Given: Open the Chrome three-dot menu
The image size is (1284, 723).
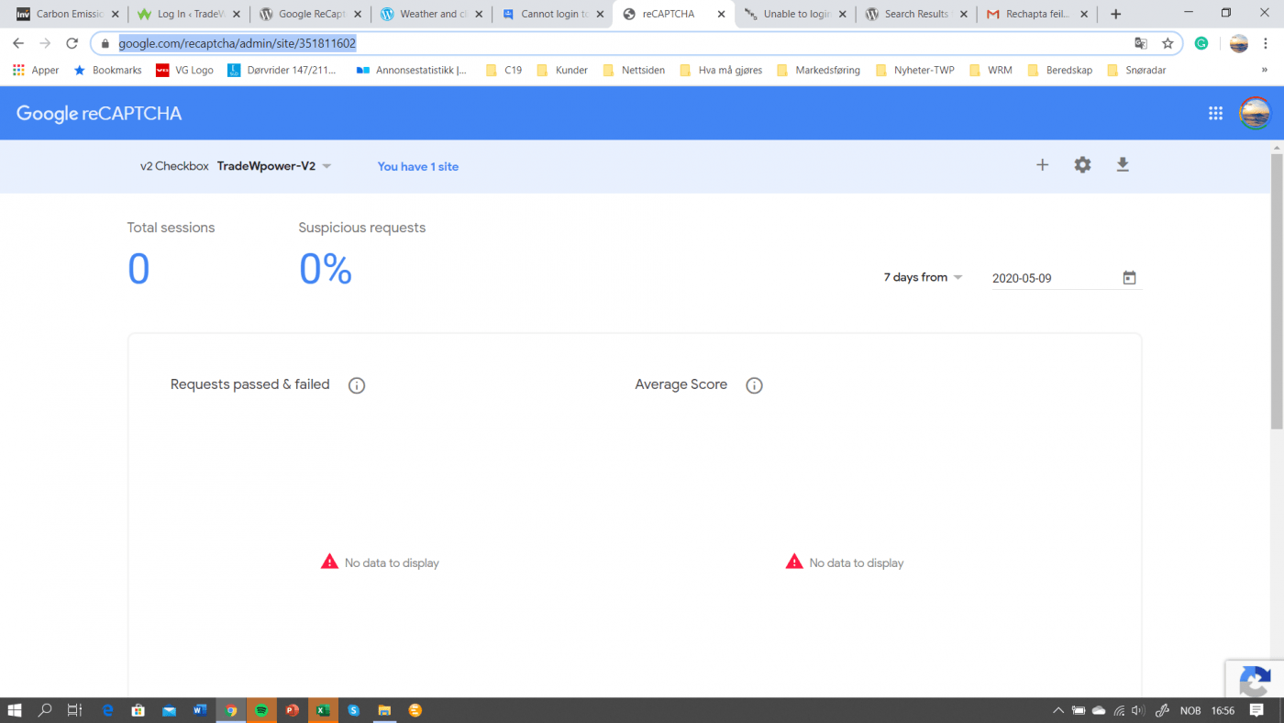Looking at the screenshot, I should coord(1267,43).
